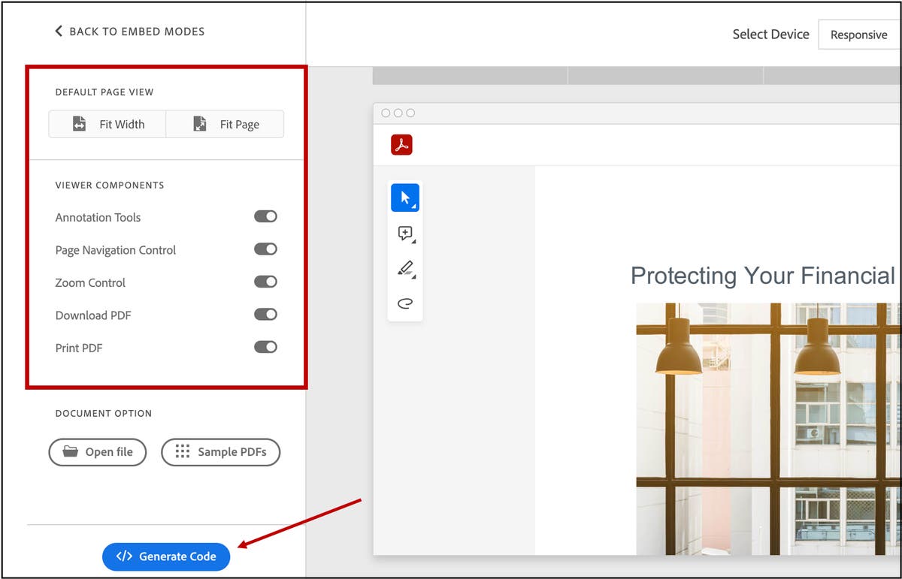The image size is (902, 579).
Task: Click the red Adobe Acrobat logo
Action: [x=401, y=145]
